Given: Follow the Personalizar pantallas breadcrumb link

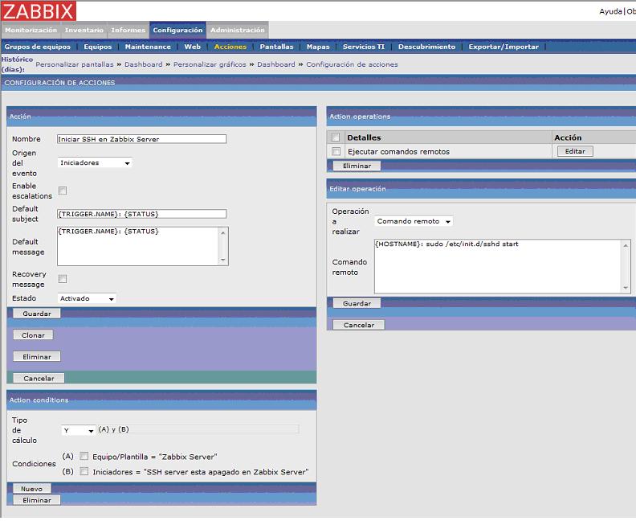Looking at the screenshot, I should coord(75,64).
